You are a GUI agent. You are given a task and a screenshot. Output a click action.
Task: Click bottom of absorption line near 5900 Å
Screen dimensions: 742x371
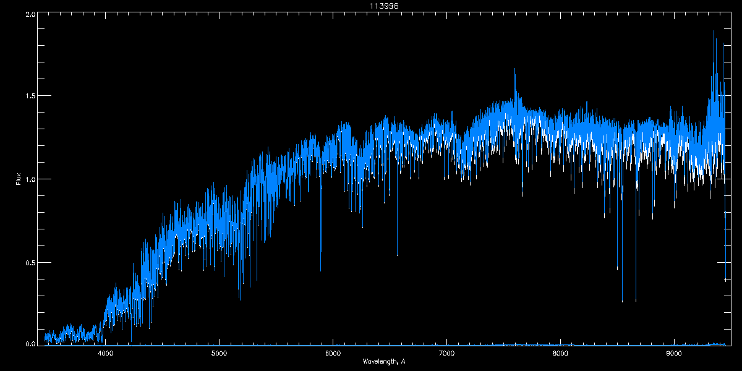[x=320, y=270]
